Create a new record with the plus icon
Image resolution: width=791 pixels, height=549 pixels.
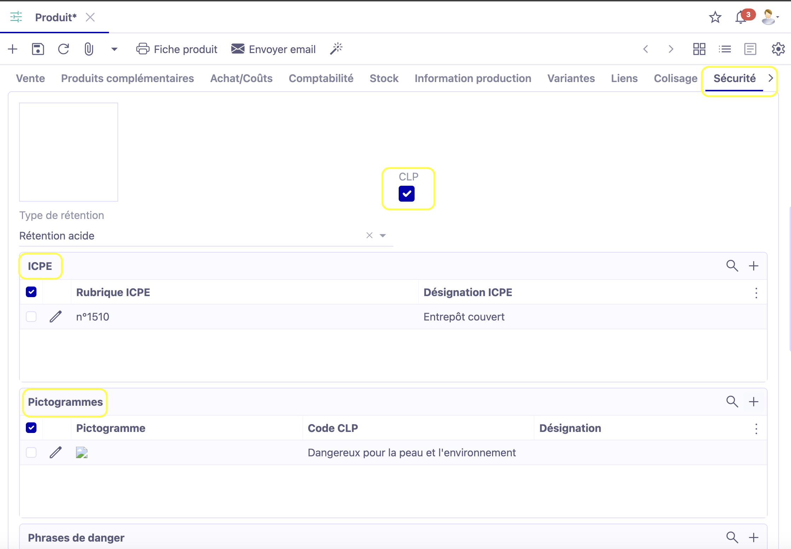(13, 49)
